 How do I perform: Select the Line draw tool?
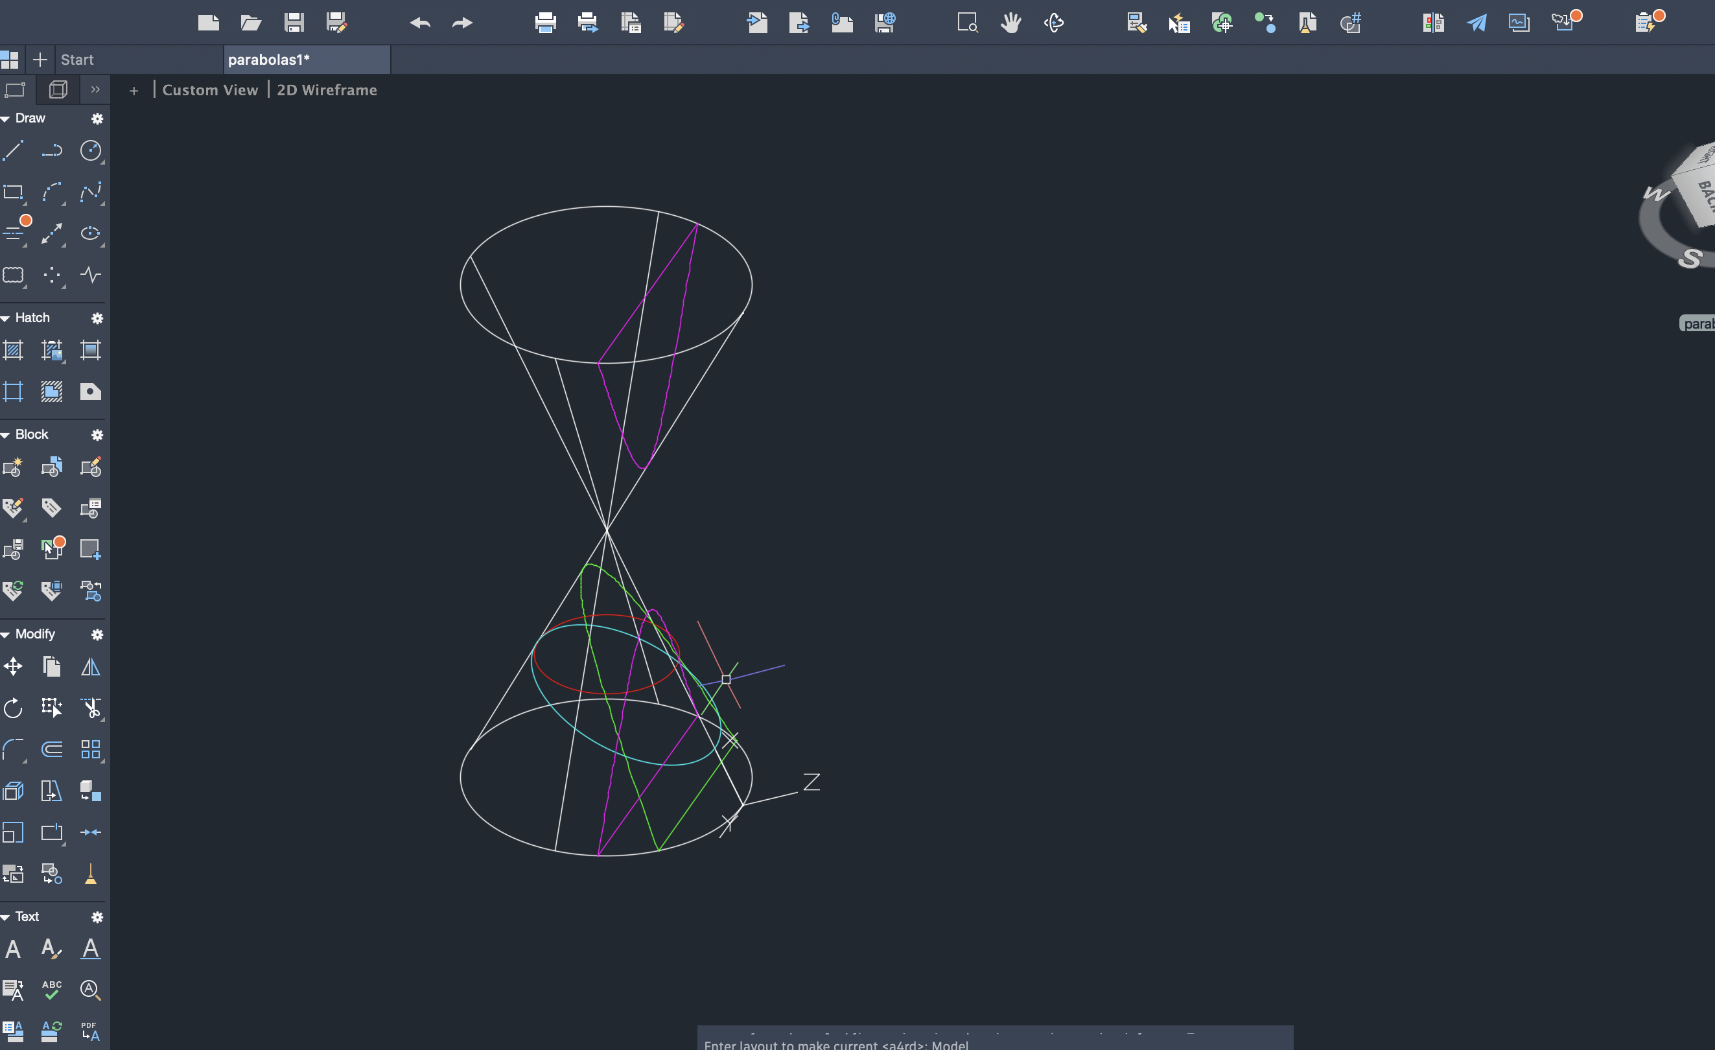click(x=13, y=151)
